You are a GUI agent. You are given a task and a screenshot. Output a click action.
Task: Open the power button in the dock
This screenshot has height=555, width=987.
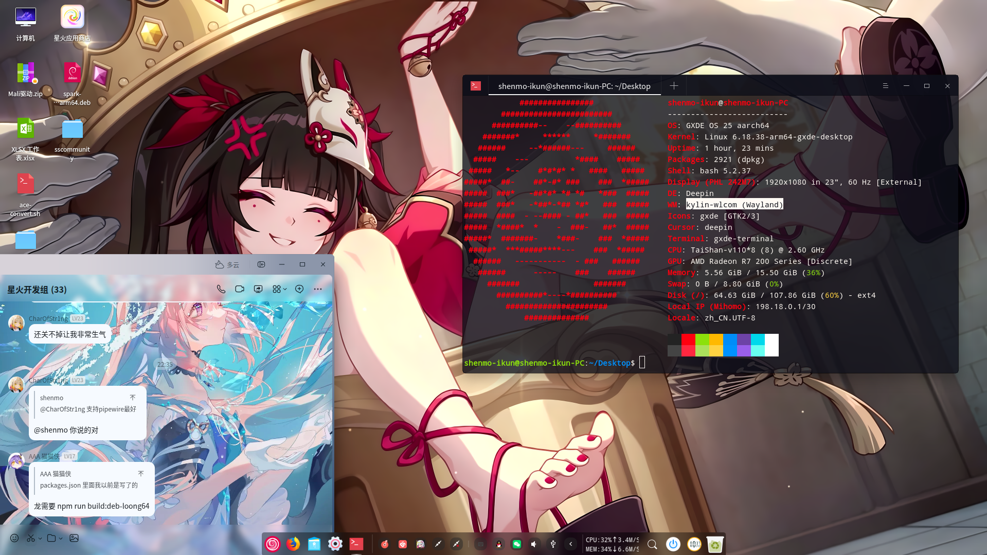click(673, 544)
